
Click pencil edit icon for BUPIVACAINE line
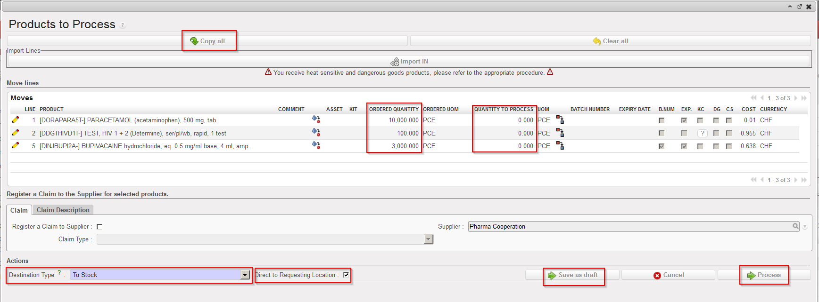click(x=16, y=146)
